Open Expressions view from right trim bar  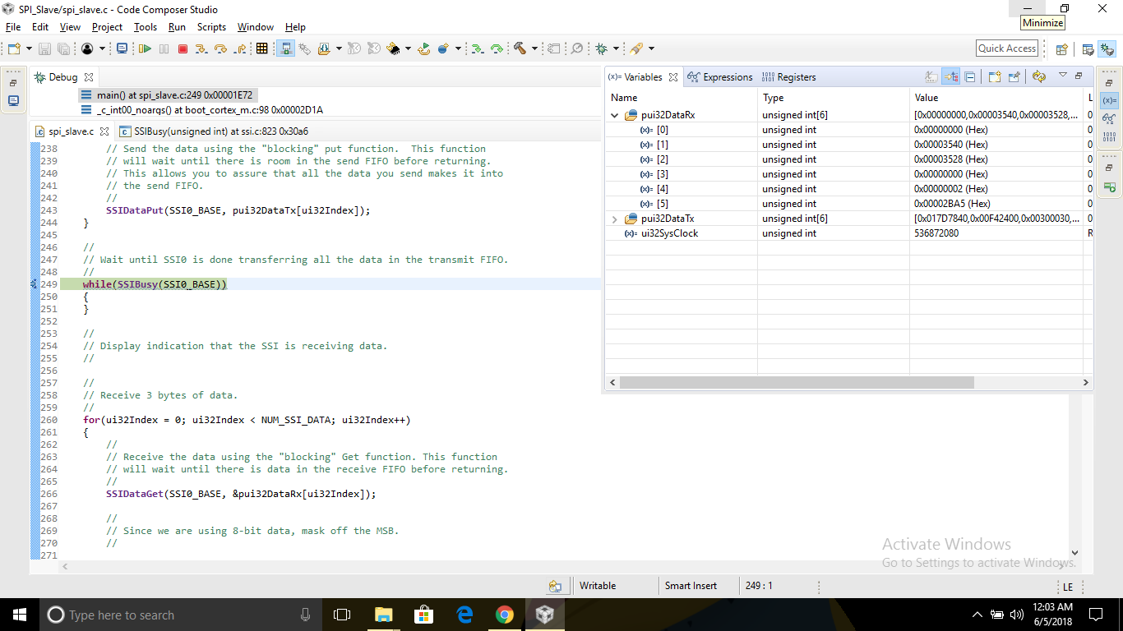(x=1109, y=118)
